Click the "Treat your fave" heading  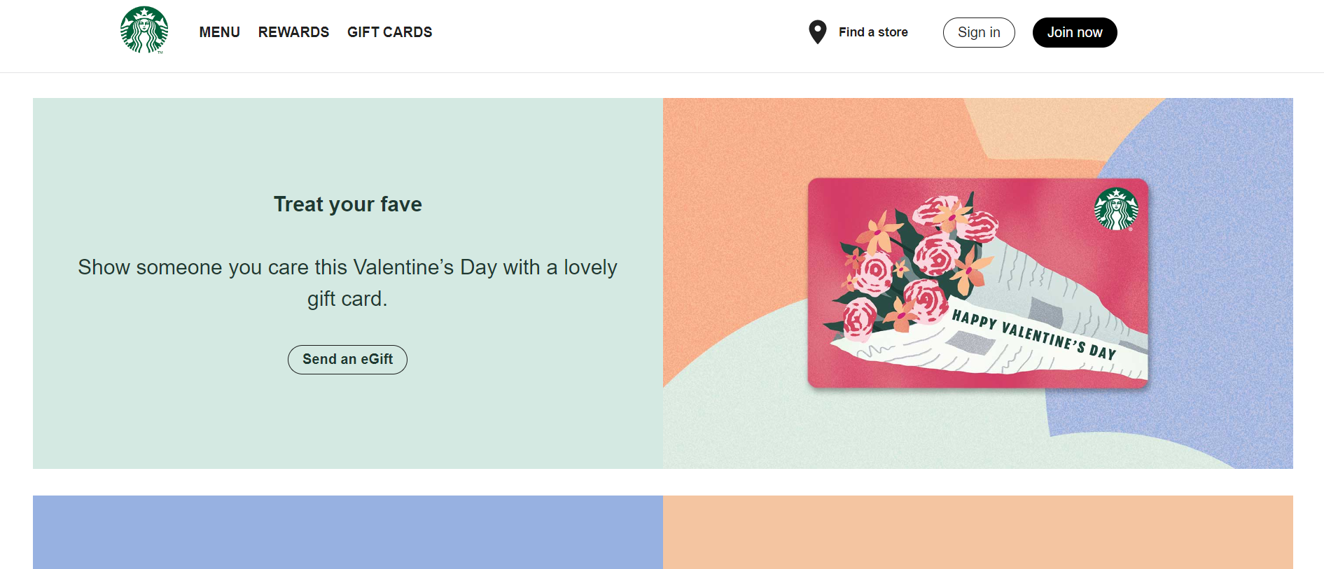pos(347,204)
